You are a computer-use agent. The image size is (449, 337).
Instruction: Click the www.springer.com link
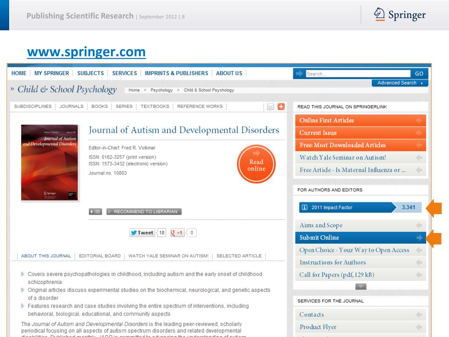click(86, 52)
